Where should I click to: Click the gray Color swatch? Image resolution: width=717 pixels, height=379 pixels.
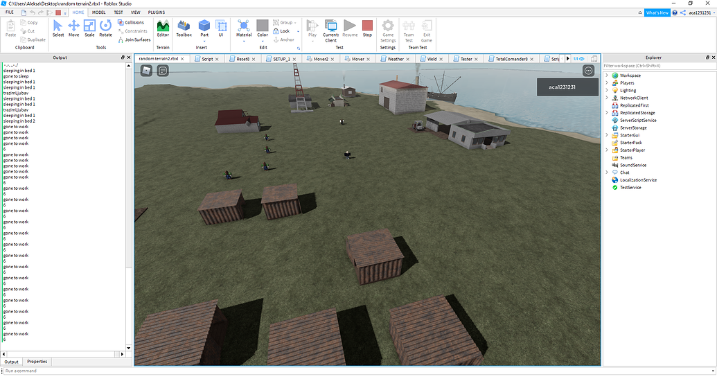coord(263,25)
